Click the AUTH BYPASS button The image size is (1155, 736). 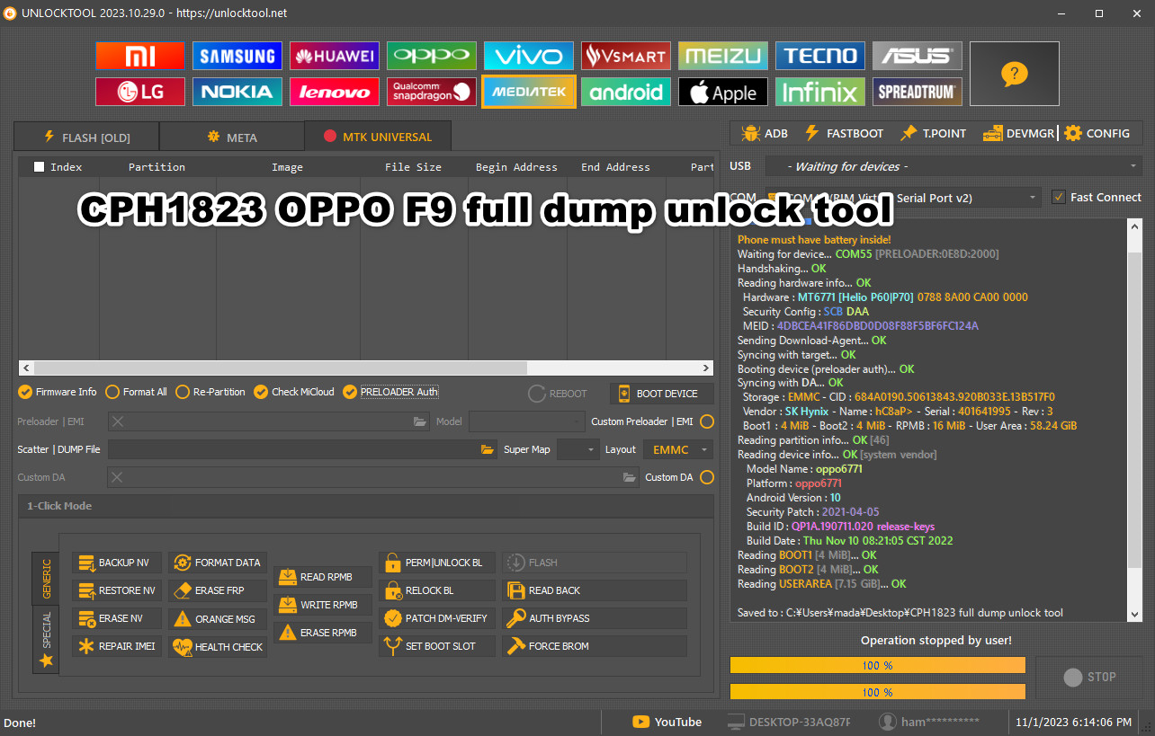click(x=594, y=618)
